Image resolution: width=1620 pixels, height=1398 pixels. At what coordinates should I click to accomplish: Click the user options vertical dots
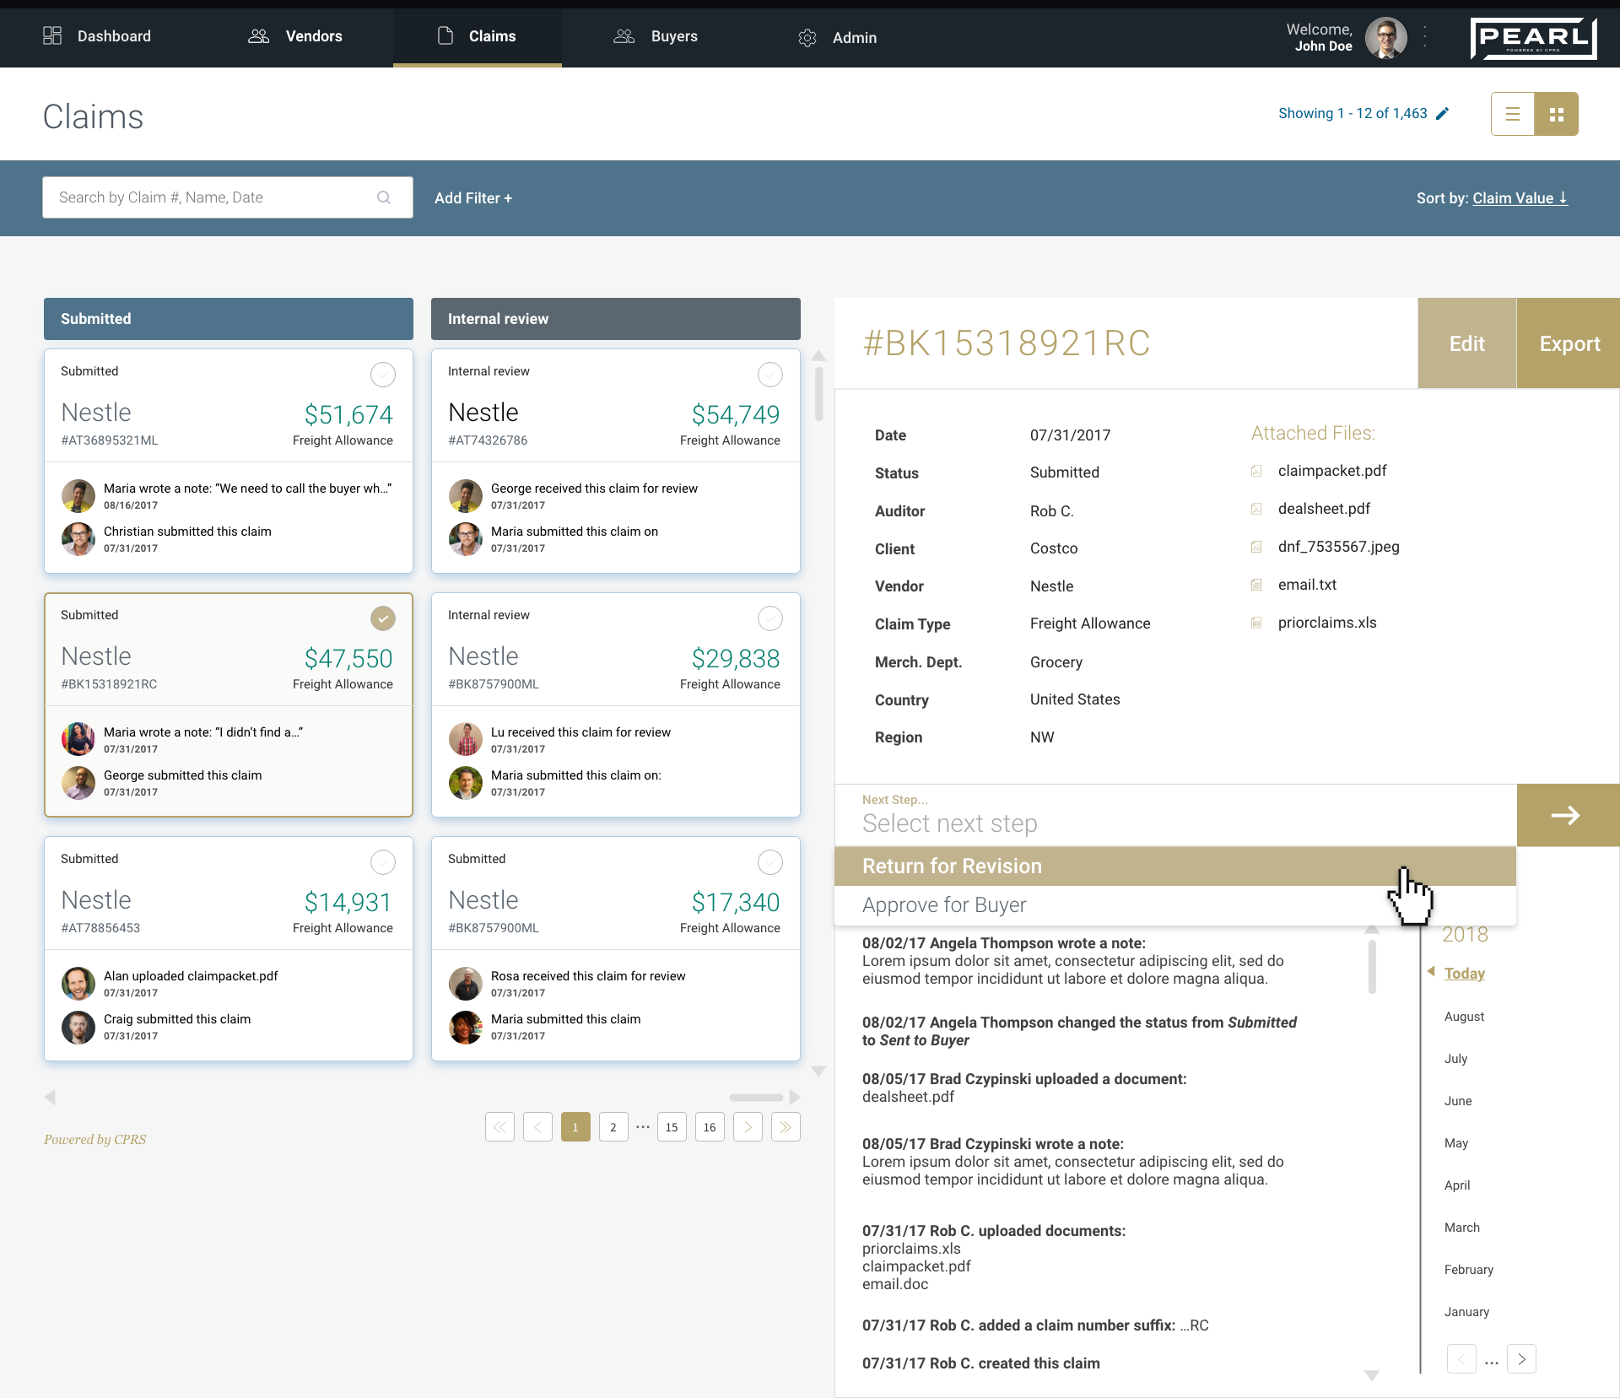tap(1425, 37)
